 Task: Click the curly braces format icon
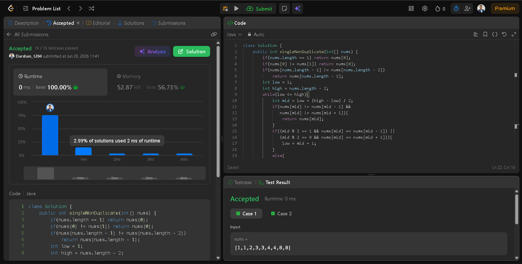[495, 34]
